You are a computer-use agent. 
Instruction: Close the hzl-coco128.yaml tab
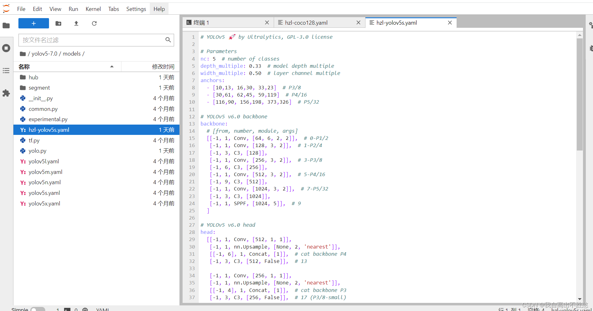coord(358,22)
